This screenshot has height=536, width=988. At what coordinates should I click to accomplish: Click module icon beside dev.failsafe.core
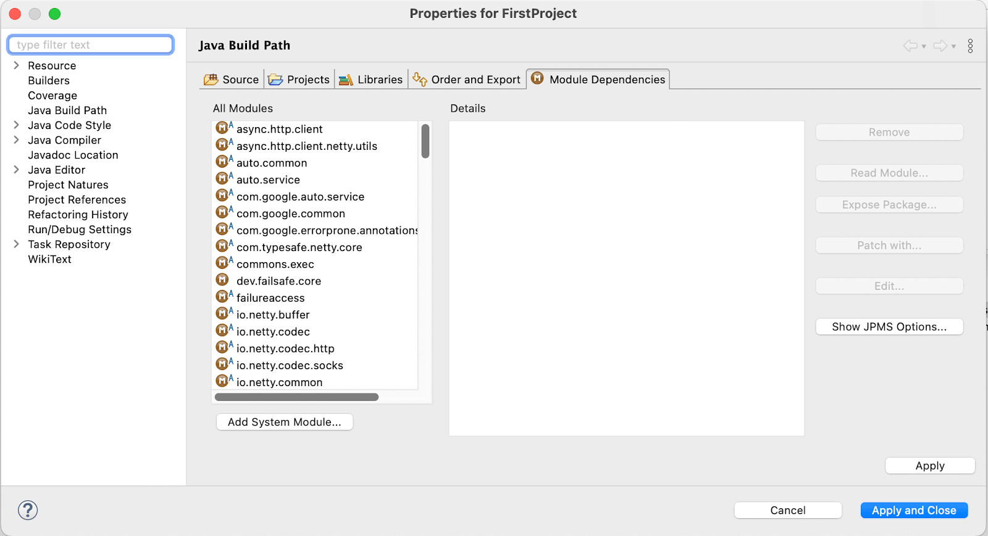(222, 280)
